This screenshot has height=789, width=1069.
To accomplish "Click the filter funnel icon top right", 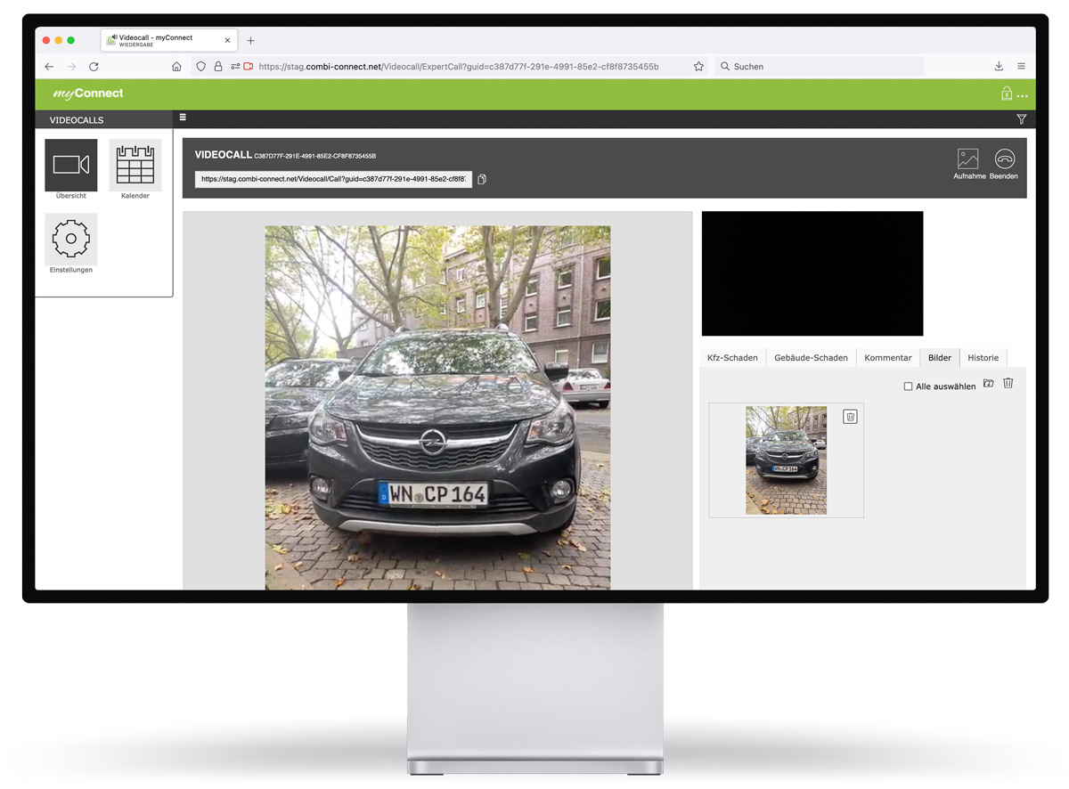I will click(1021, 118).
